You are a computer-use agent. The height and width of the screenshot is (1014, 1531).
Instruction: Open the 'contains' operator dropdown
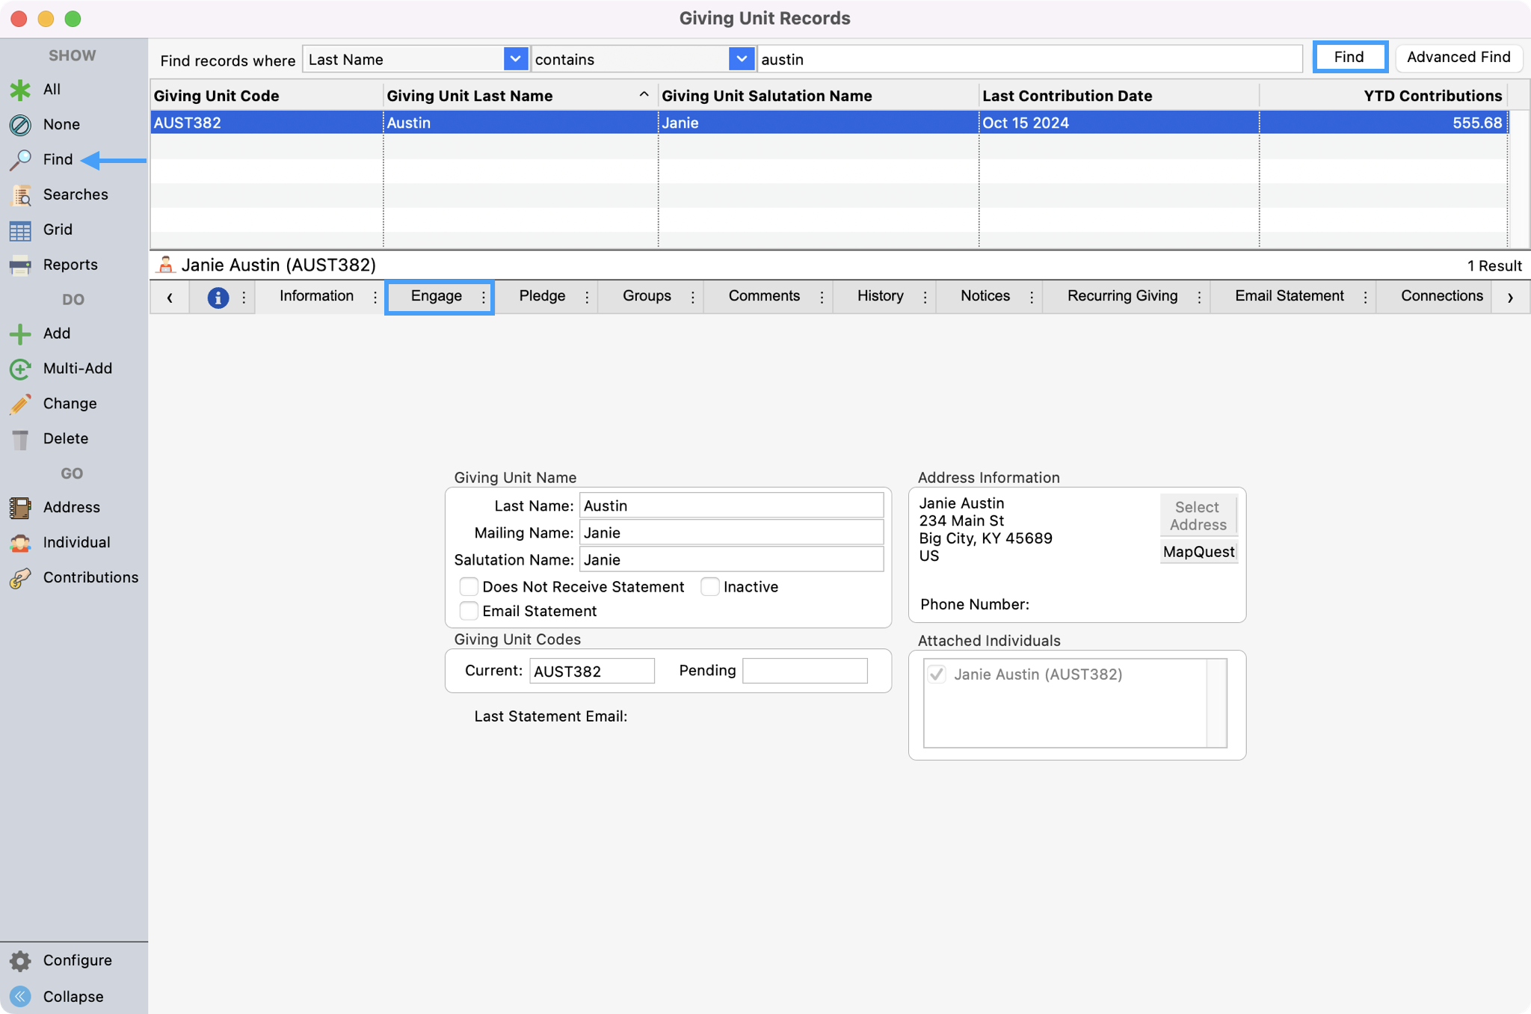coord(740,59)
